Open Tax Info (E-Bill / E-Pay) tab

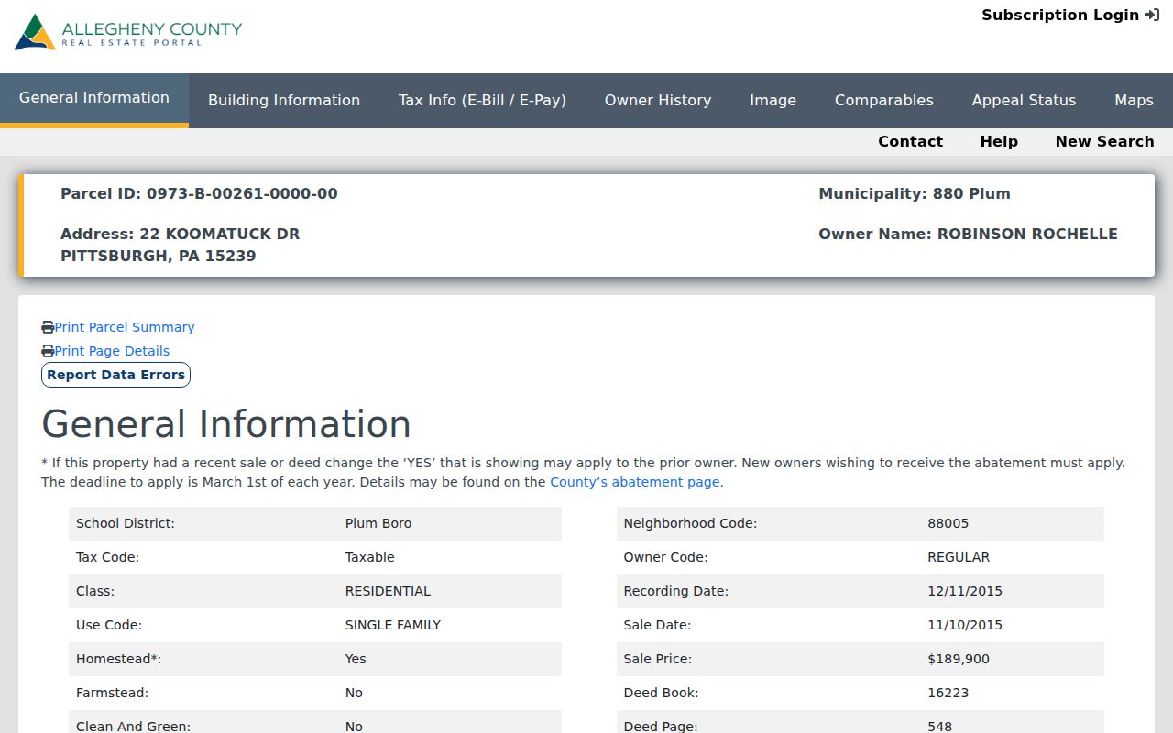pyautogui.click(x=482, y=101)
